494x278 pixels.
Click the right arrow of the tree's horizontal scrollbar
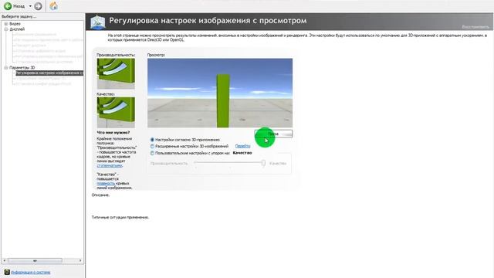click(x=80, y=261)
